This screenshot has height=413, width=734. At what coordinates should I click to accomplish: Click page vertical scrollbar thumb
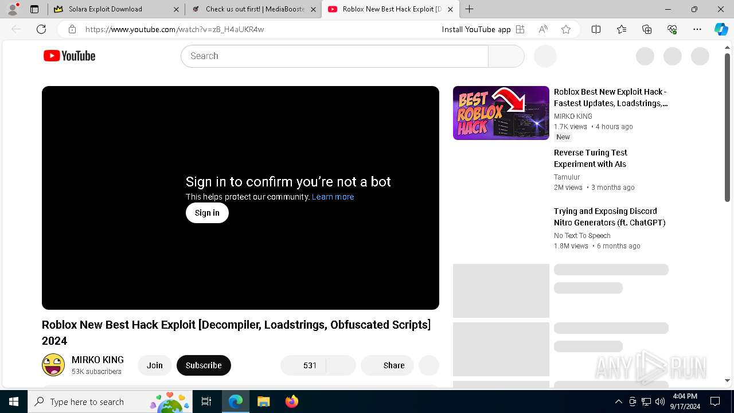(727, 127)
